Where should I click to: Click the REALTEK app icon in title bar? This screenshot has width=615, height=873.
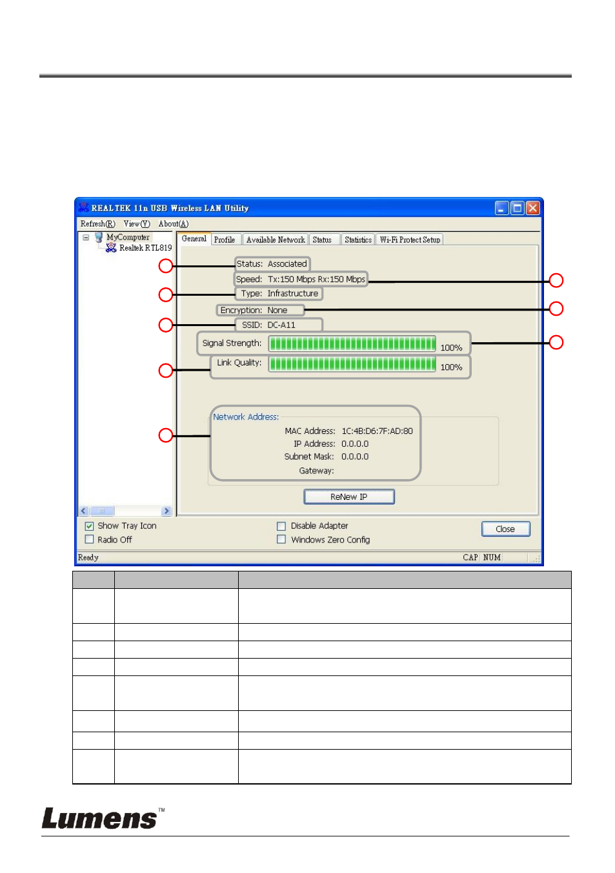83,207
